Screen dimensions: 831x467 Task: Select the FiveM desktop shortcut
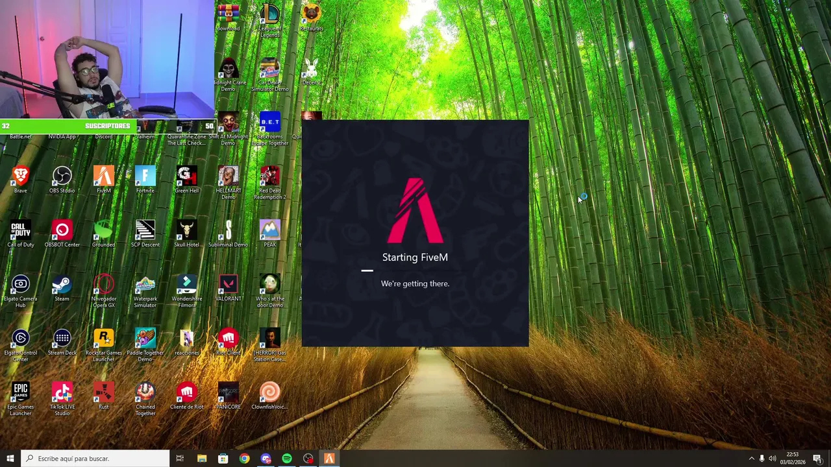coord(104,180)
